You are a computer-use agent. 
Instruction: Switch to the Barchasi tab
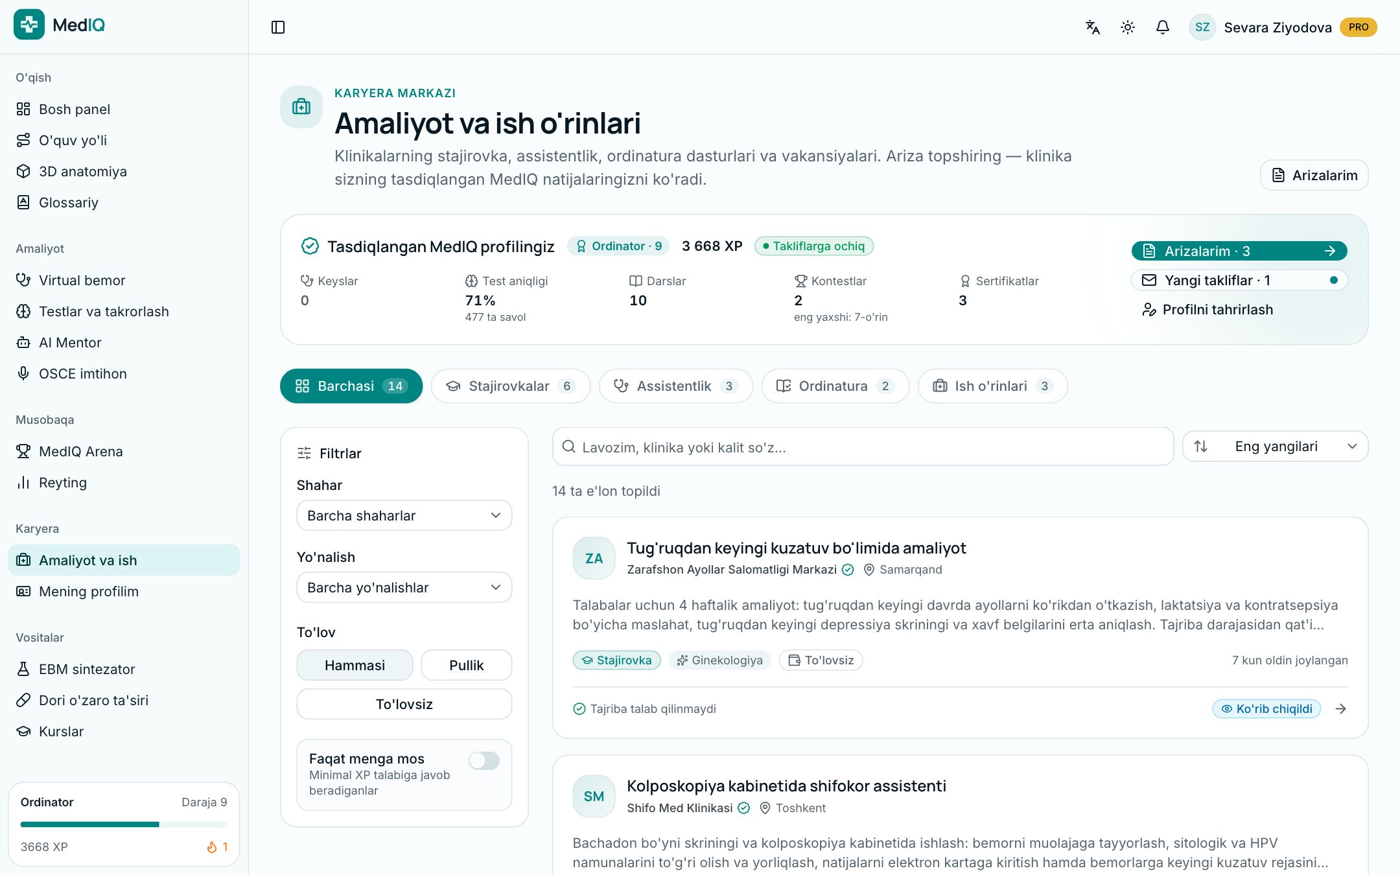point(351,386)
